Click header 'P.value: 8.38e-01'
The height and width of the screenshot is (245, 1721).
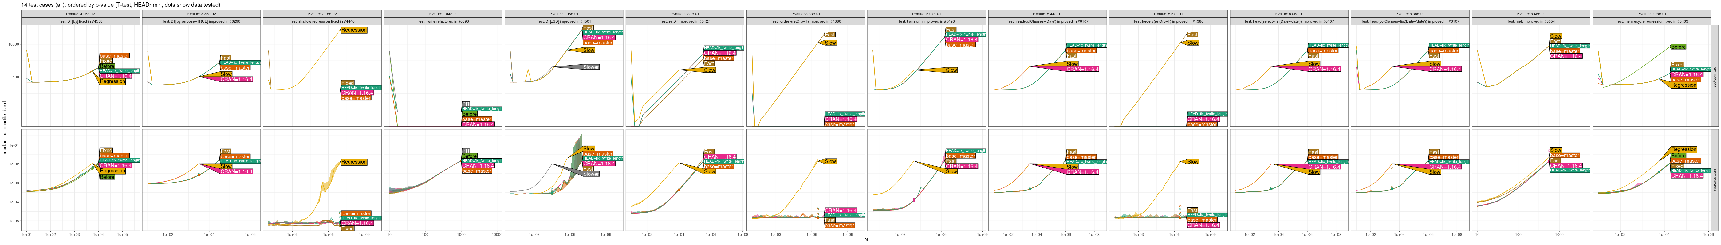(x=1410, y=14)
